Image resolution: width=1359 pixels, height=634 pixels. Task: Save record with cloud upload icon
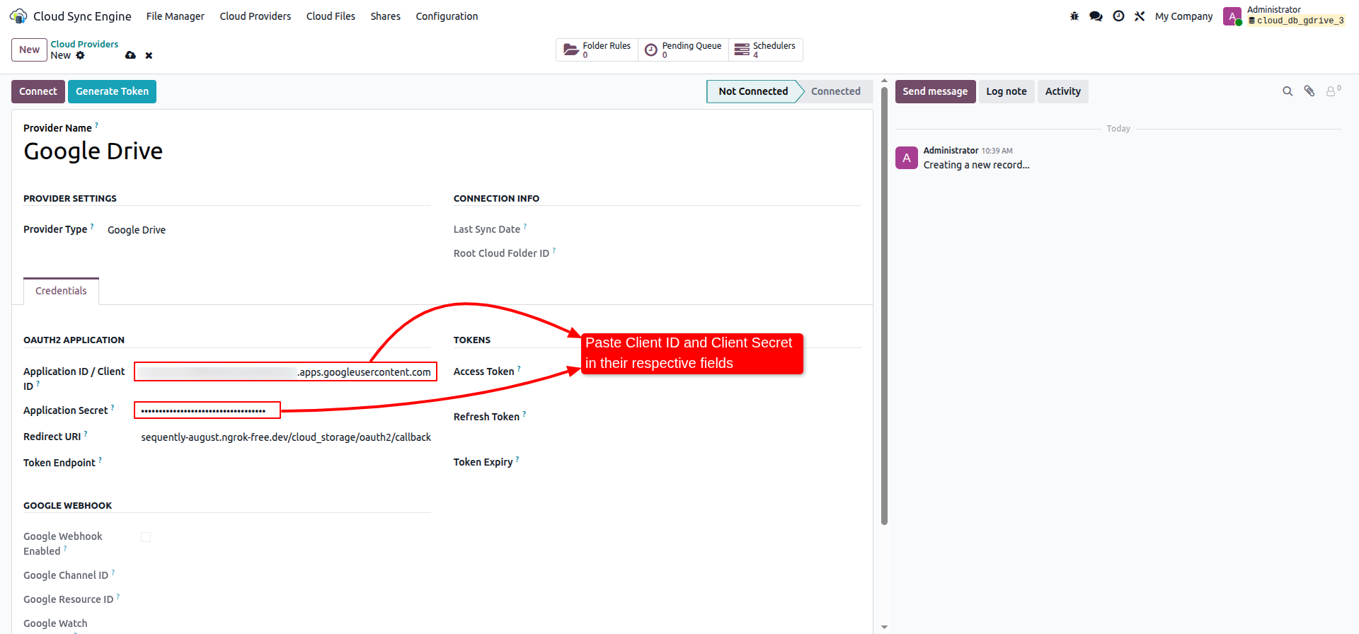[130, 55]
